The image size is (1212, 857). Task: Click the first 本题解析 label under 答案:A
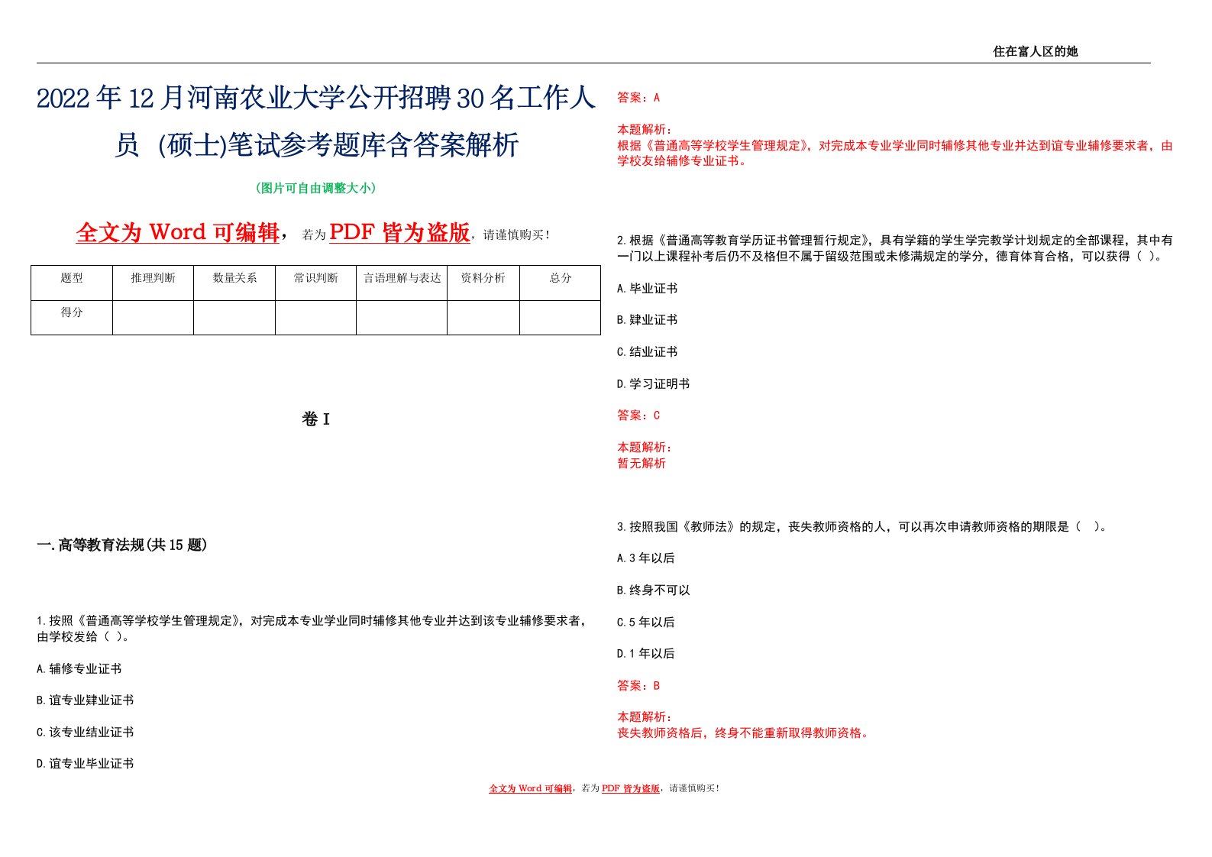point(645,129)
